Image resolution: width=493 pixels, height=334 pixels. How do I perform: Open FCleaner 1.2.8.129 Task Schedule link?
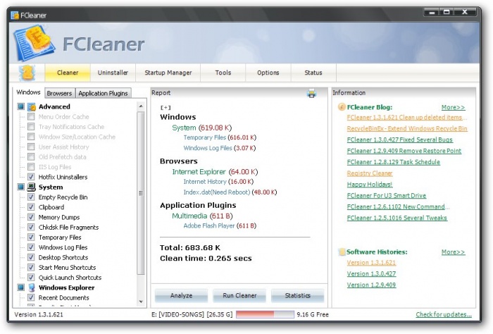click(x=393, y=162)
